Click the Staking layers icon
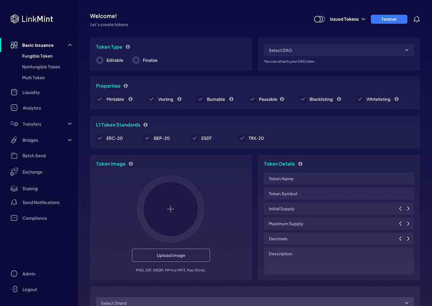The height and width of the screenshot is (306, 432). [14, 189]
